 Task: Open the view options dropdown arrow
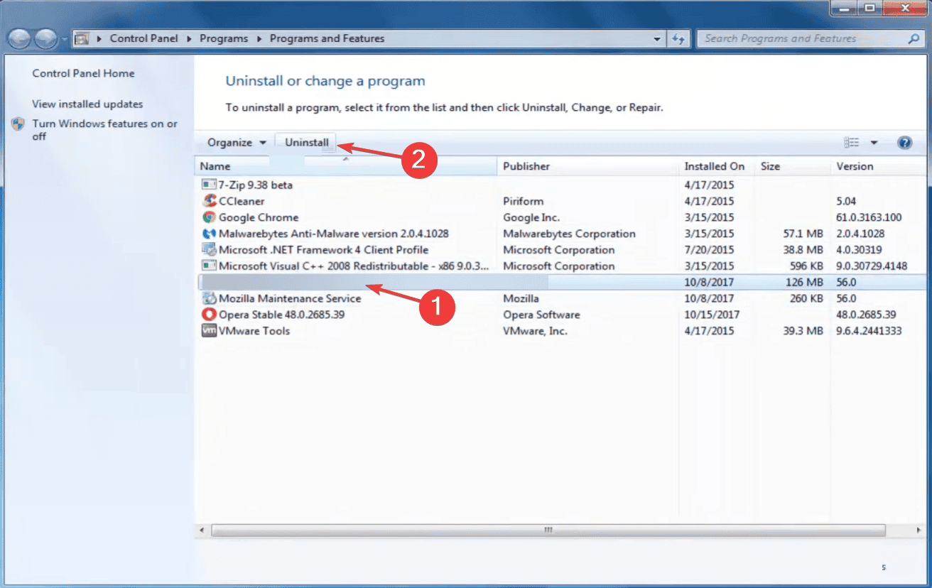[874, 143]
